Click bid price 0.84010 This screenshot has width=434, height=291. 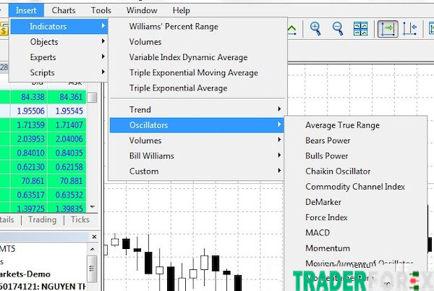tap(30, 153)
